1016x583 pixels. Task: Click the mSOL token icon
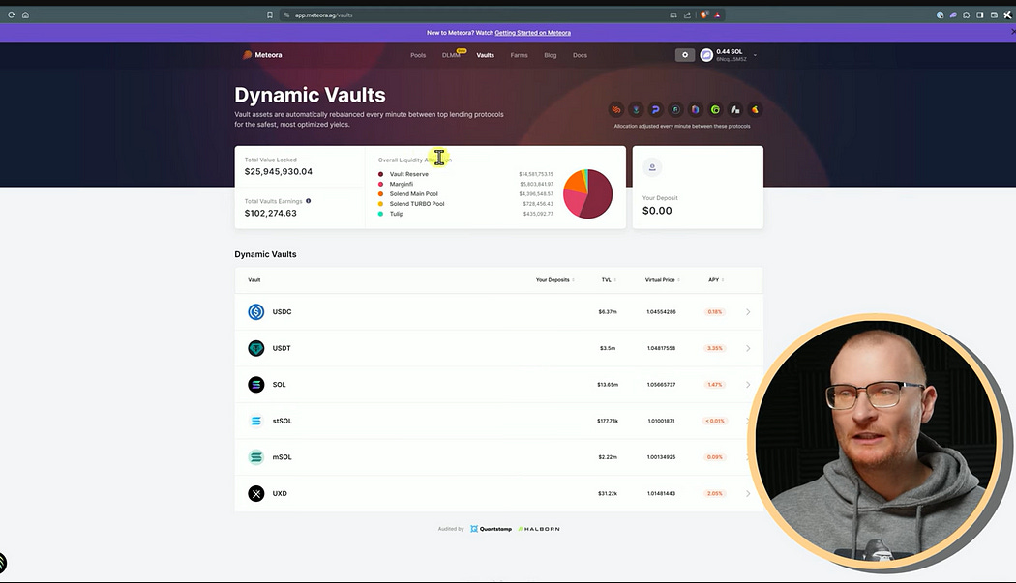256,456
